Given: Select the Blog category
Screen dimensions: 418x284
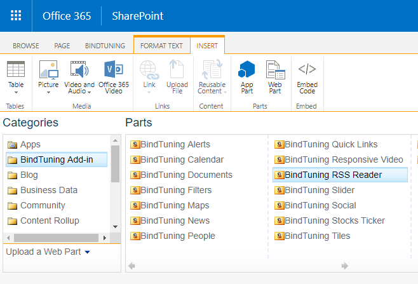Looking at the screenshot, I should pyautogui.click(x=23, y=175).
